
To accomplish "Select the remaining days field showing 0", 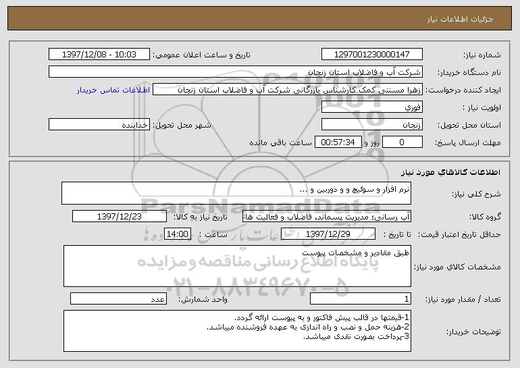I will (402, 142).
